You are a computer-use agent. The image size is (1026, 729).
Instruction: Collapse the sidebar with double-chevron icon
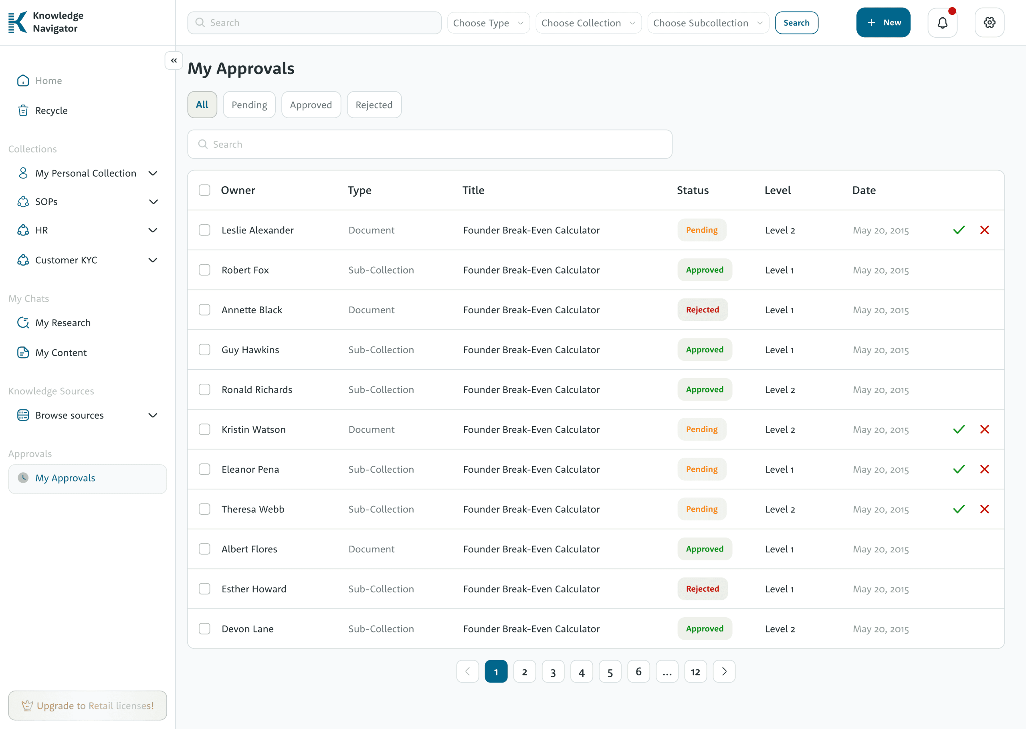(x=174, y=60)
